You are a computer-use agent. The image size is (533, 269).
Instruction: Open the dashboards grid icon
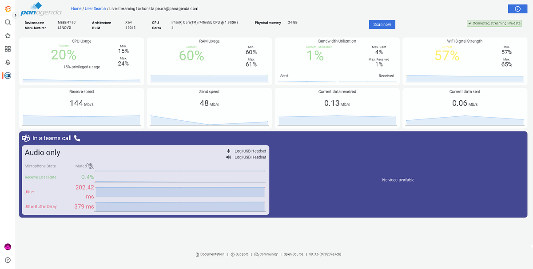8,49
